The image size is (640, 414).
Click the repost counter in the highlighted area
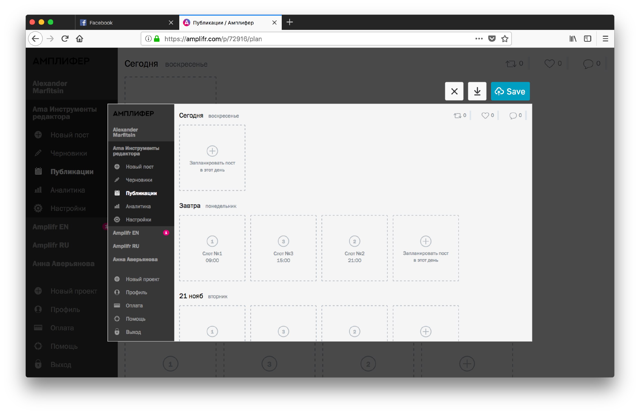pos(460,115)
